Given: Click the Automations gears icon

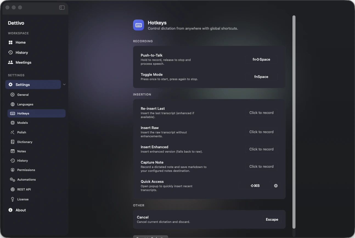Looking at the screenshot, I should [x=12, y=180].
